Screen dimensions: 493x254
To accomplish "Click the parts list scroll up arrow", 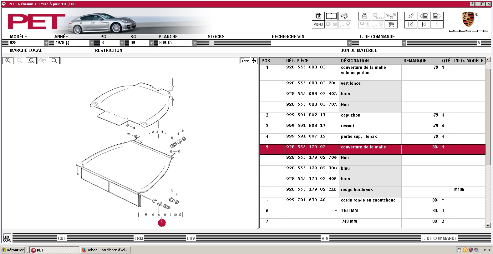I will (488, 60).
